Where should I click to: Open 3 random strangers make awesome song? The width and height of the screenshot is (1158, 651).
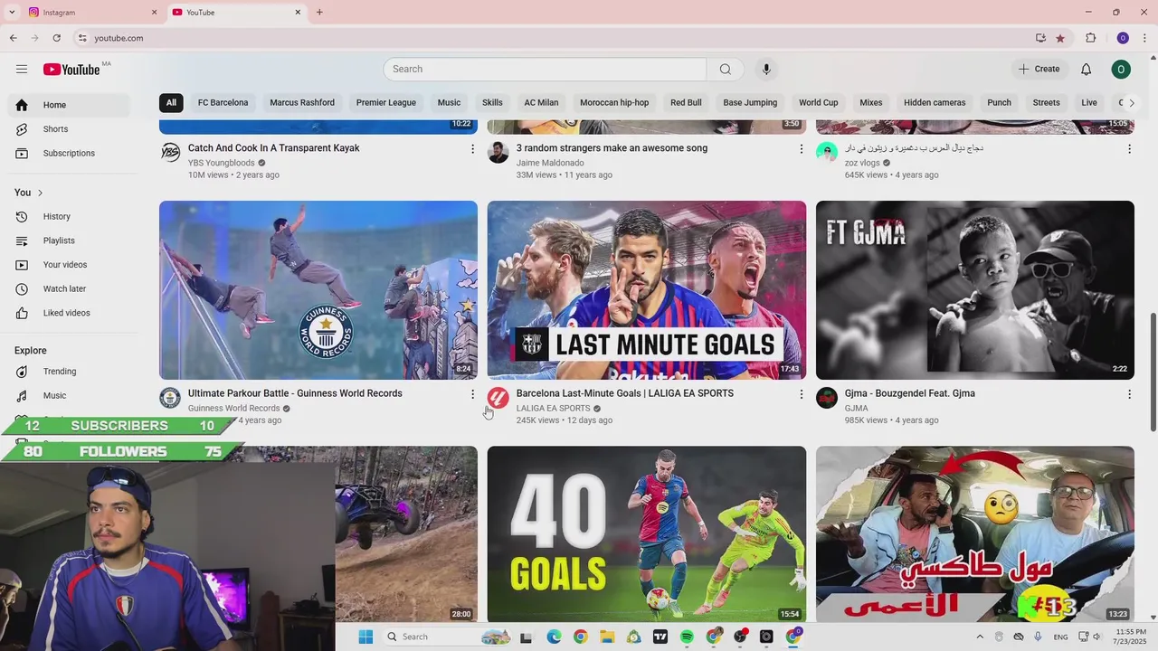612,148
